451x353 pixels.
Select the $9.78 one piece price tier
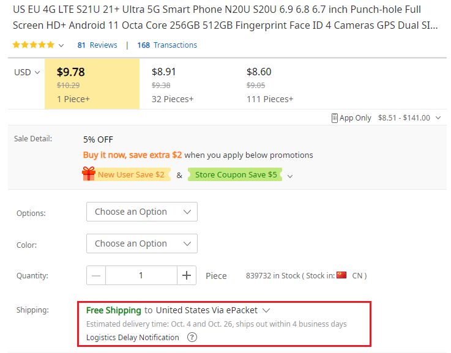(x=92, y=84)
